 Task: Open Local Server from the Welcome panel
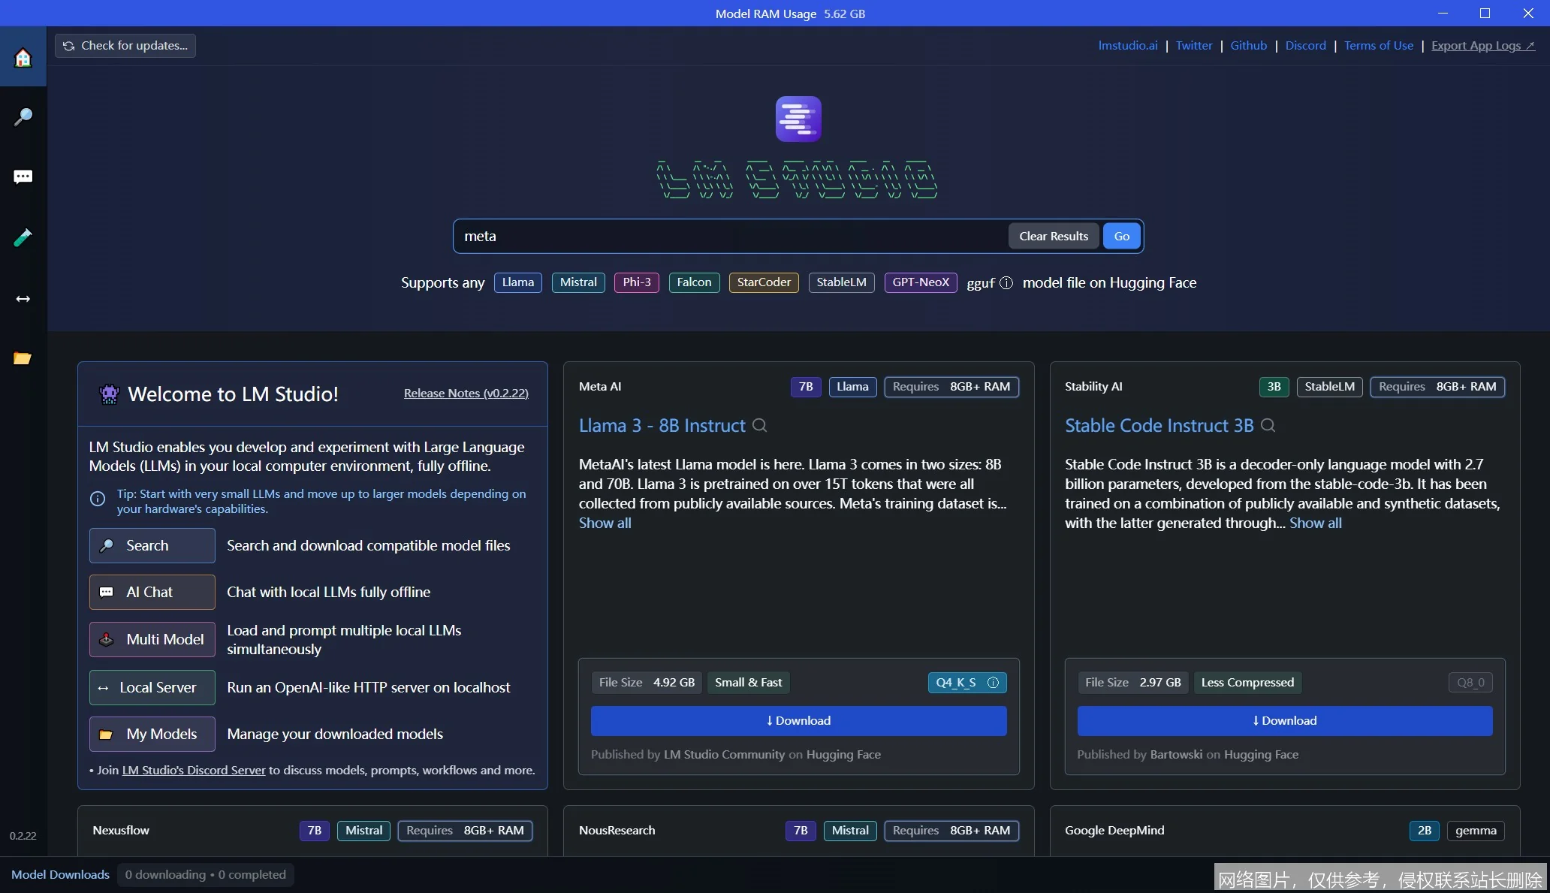click(152, 687)
